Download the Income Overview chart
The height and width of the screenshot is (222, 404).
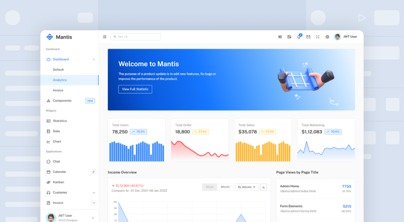264,187
